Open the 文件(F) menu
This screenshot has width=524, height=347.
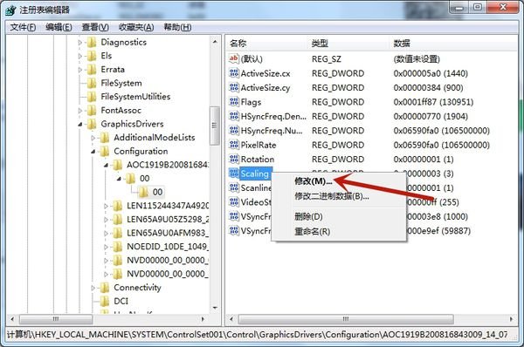[x=23, y=27]
